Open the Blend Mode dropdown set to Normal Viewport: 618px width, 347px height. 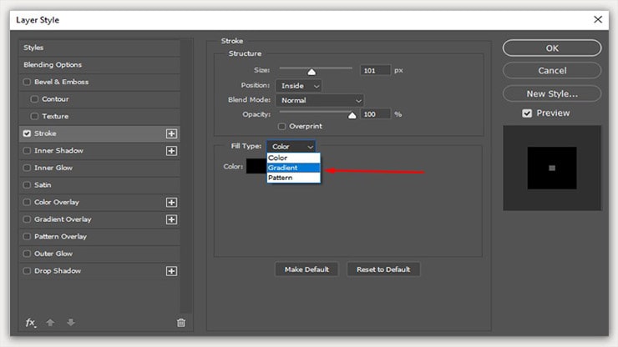[320, 100]
